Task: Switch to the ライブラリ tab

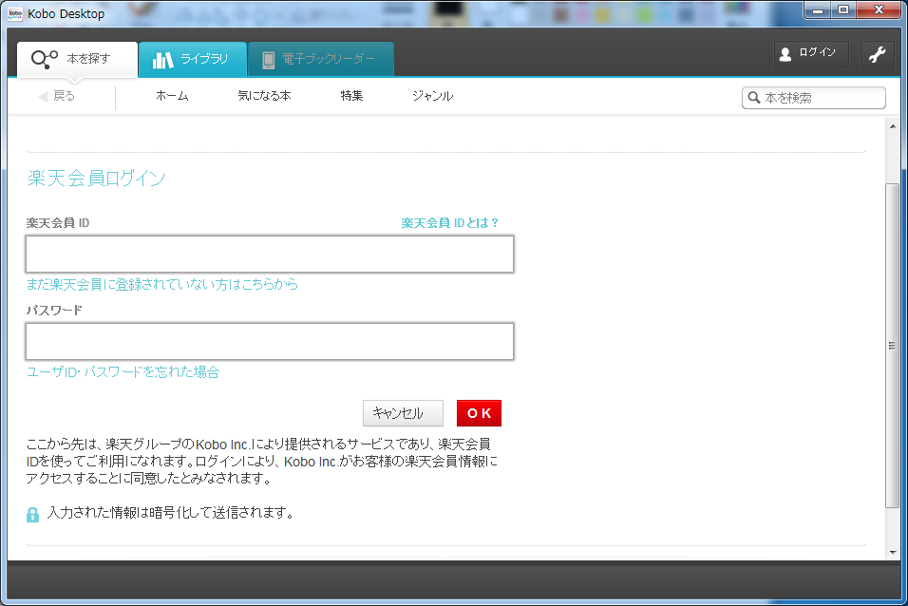Action: [193, 59]
